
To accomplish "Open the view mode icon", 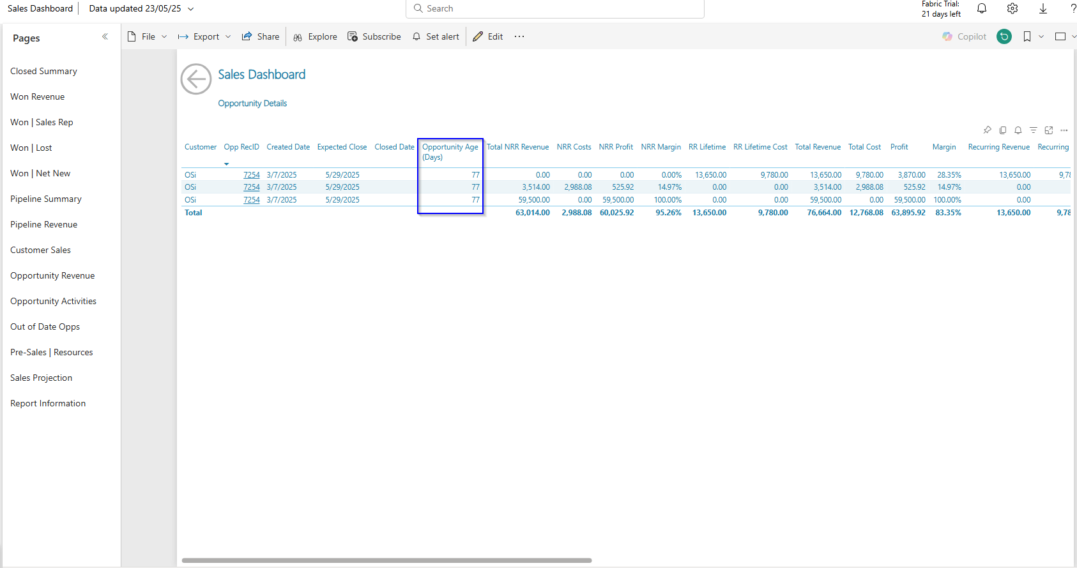I will (x=1060, y=36).
